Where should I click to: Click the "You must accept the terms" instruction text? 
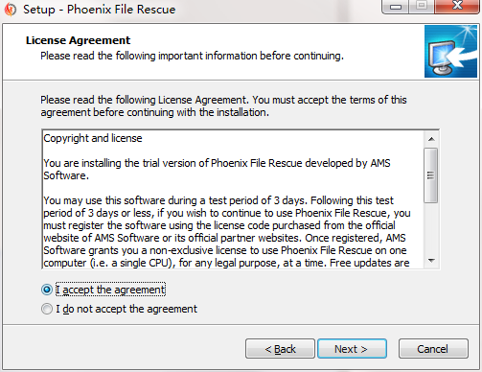[330, 100]
